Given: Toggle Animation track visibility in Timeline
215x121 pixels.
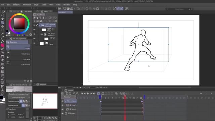Looking at the screenshot, I should pos(63,109).
